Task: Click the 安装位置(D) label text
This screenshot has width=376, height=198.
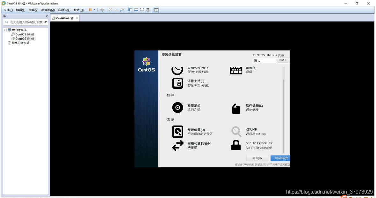Action: (196, 130)
